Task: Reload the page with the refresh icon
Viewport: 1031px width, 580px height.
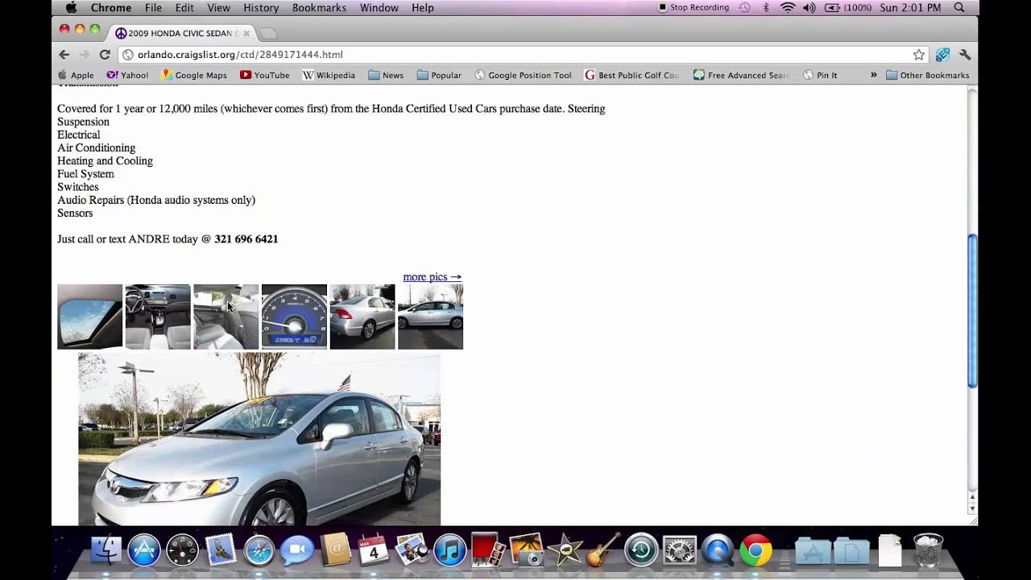Action: [x=105, y=54]
